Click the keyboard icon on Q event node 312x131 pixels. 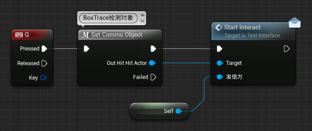(x=19, y=35)
